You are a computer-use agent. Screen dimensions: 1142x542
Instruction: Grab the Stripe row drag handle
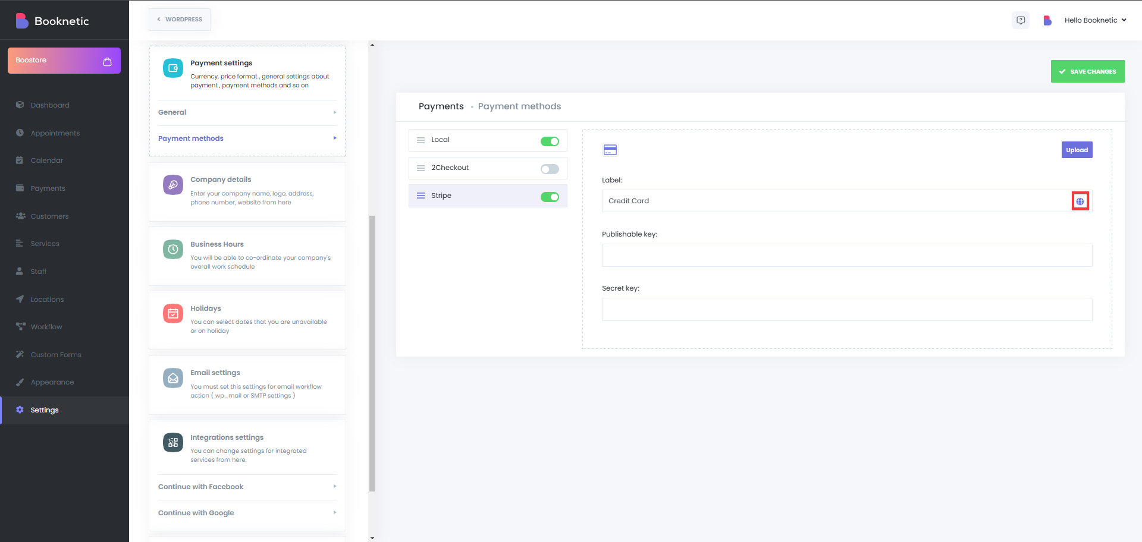point(421,196)
